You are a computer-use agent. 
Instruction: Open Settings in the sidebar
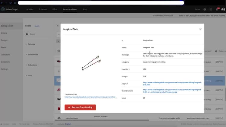coord(4,69)
